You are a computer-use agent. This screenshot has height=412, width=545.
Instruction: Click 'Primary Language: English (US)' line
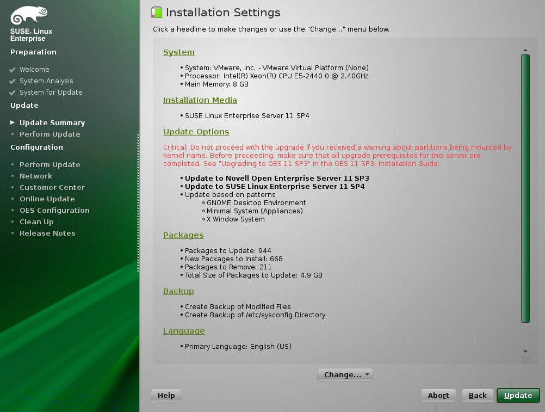[x=238, y=347]
